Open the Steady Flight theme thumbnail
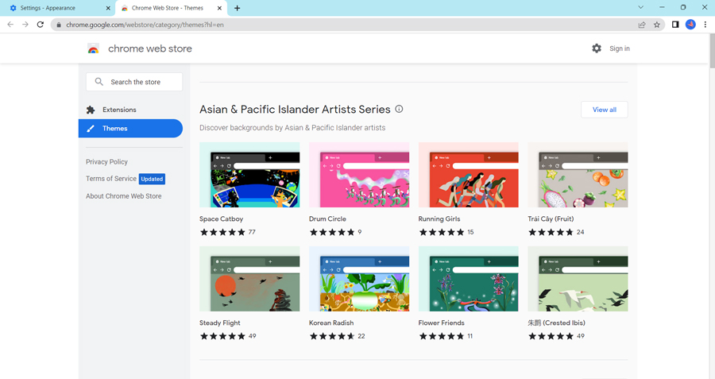Screen dimensions: 715x379 [x=249, y=279]
